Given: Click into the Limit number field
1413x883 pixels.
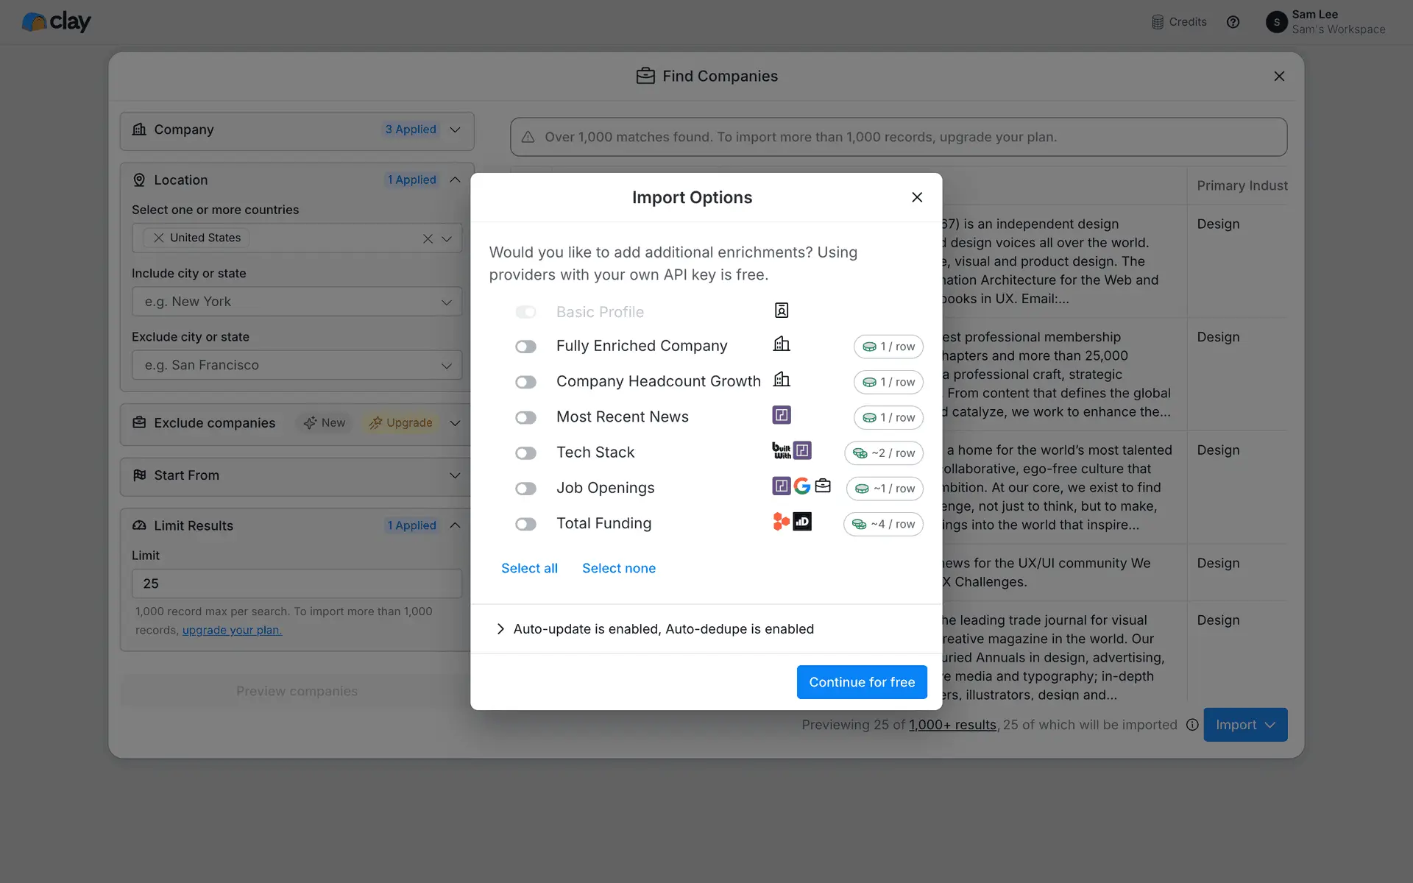Looking at the screenshot, I should [297, 584].
